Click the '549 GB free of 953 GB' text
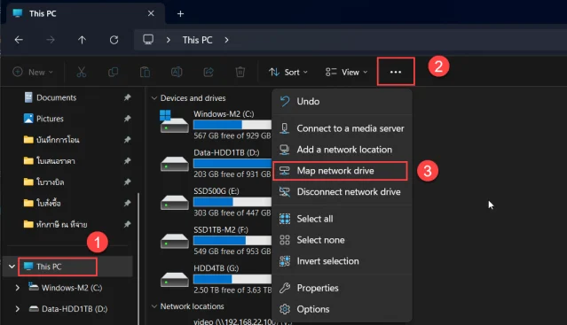The height and width of the screenshot is (325, 567). click(x=232, y=251)
